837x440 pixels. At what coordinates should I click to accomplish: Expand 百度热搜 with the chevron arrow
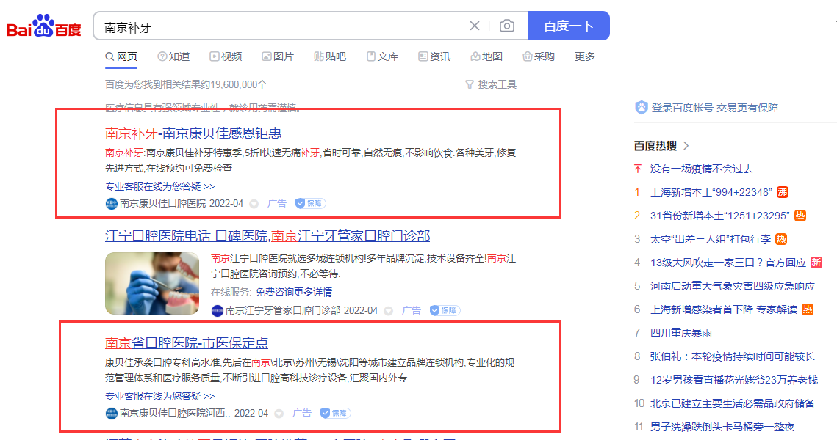click(x=686, y=145)
